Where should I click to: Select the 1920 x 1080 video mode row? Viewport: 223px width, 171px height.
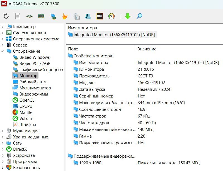pyautogui.click(x=90, y=163)
